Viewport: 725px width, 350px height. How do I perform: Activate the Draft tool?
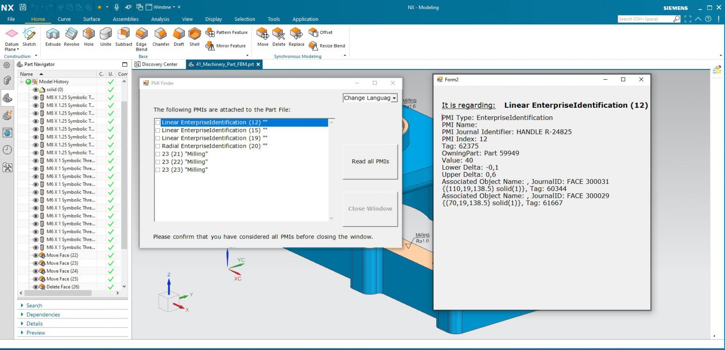point(179,36)
